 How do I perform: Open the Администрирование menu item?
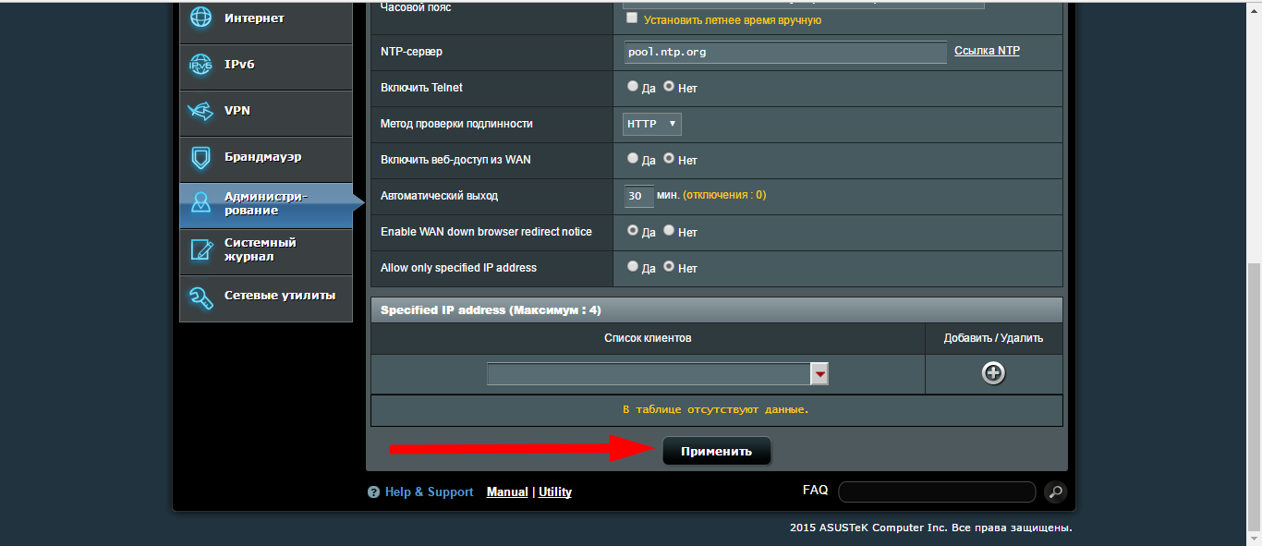pyautogui.click(x=266, y=205)
